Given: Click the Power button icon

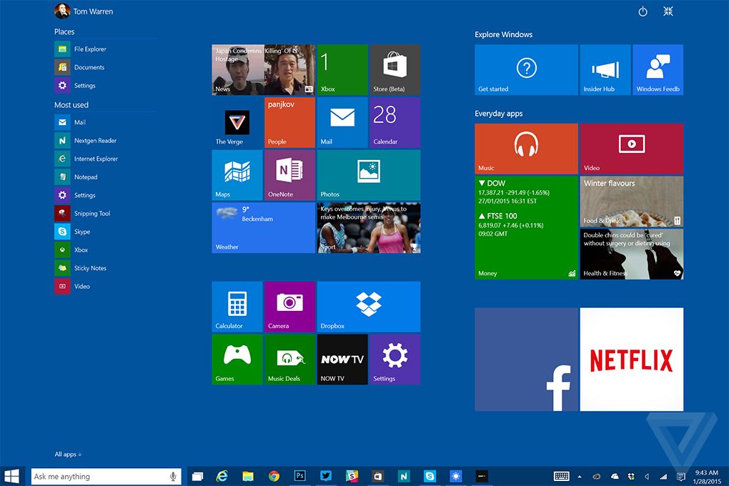Looking at the screenshot, I should coord(643,11).
